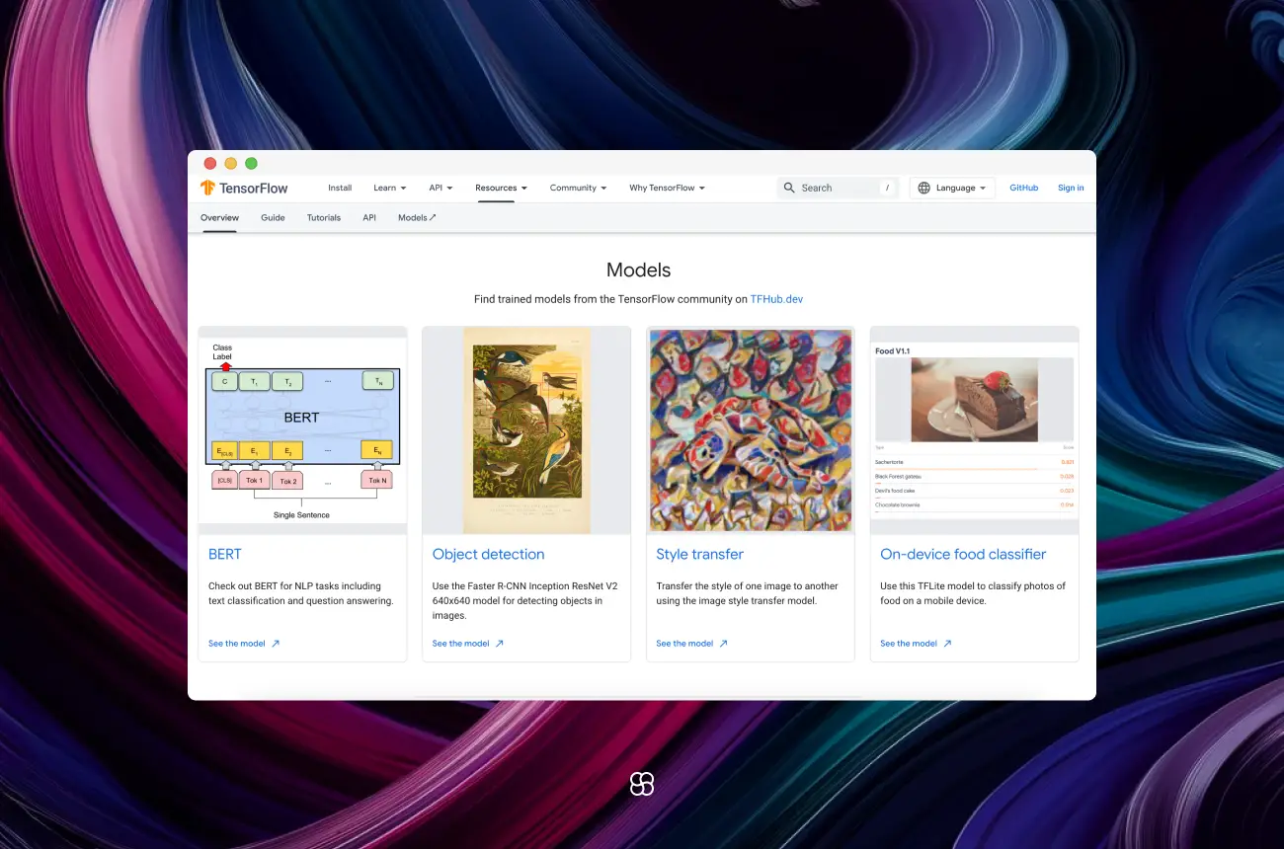1284x849 pixels.
Task: Click the BERT architecture diagram thumbnail
Action: click(302, 430)
